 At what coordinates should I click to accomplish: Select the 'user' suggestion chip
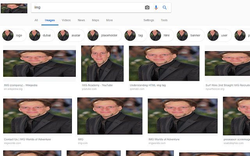click(x=219, y=35)
